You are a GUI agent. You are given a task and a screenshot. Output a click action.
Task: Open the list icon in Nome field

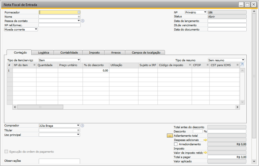coord(79,17)
